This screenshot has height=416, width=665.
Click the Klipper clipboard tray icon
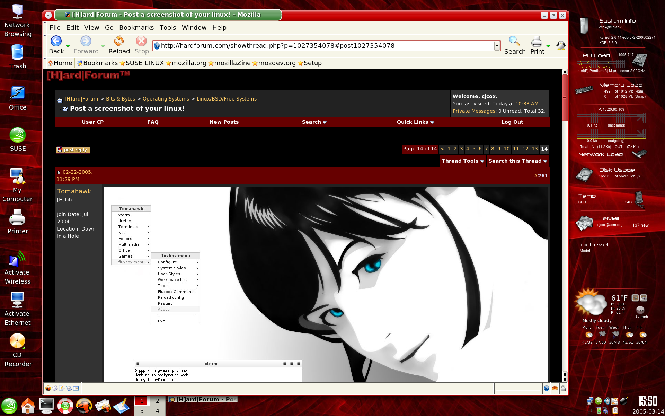coord(615,410)
